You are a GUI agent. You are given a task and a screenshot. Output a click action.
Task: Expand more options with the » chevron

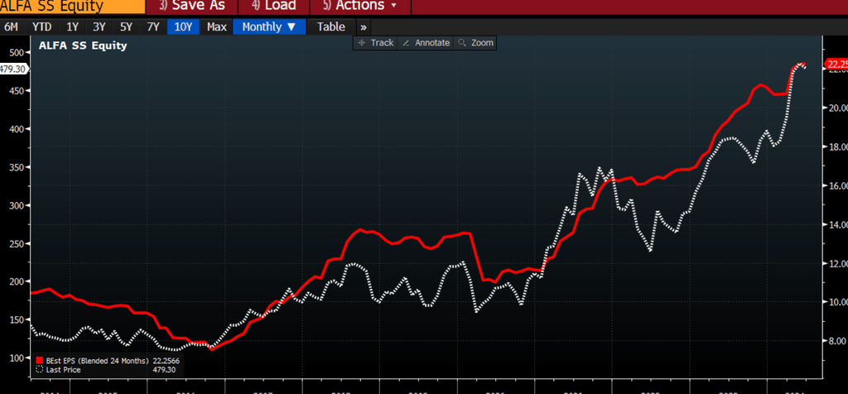363,26
